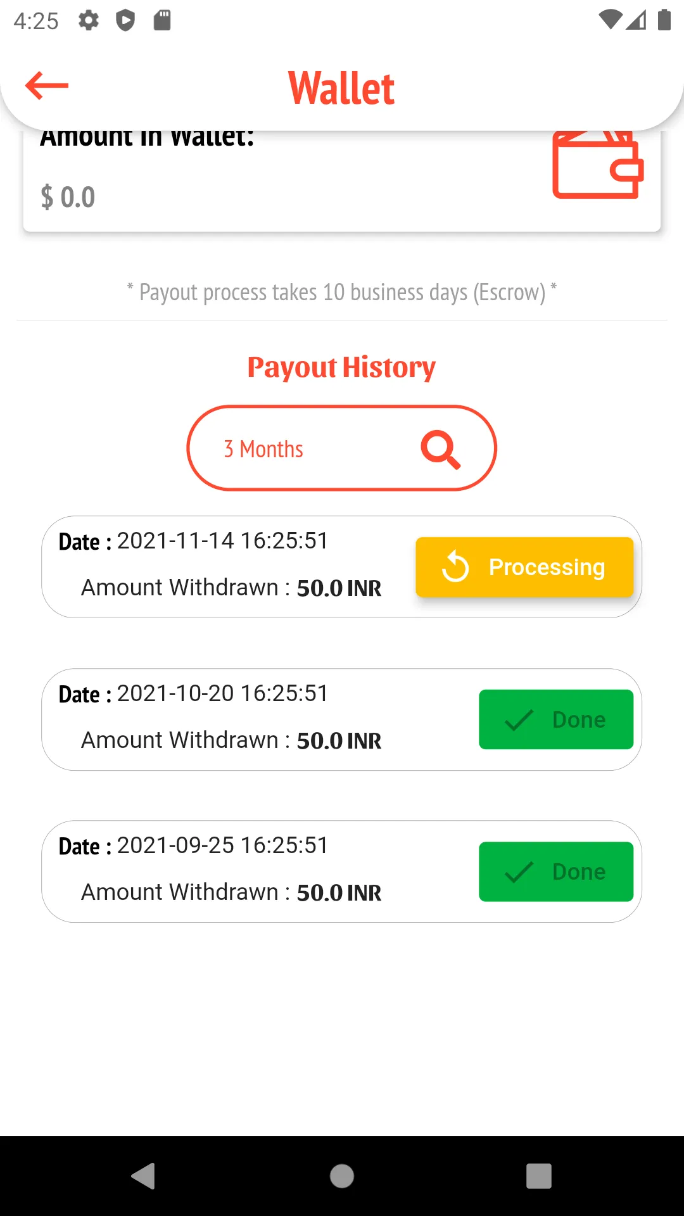Click the wallet icon in balance card
The image size is (684, 1216).
click(598, 165)
